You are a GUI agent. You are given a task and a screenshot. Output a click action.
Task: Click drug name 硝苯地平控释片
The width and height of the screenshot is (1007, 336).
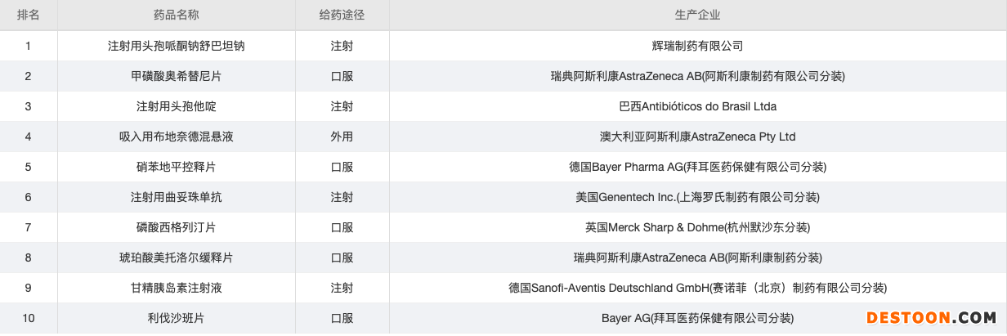(176, 167)
